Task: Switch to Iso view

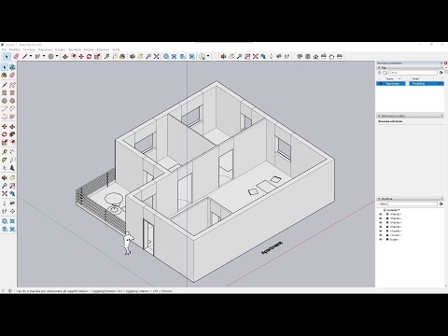Action: tap(300, 56)
